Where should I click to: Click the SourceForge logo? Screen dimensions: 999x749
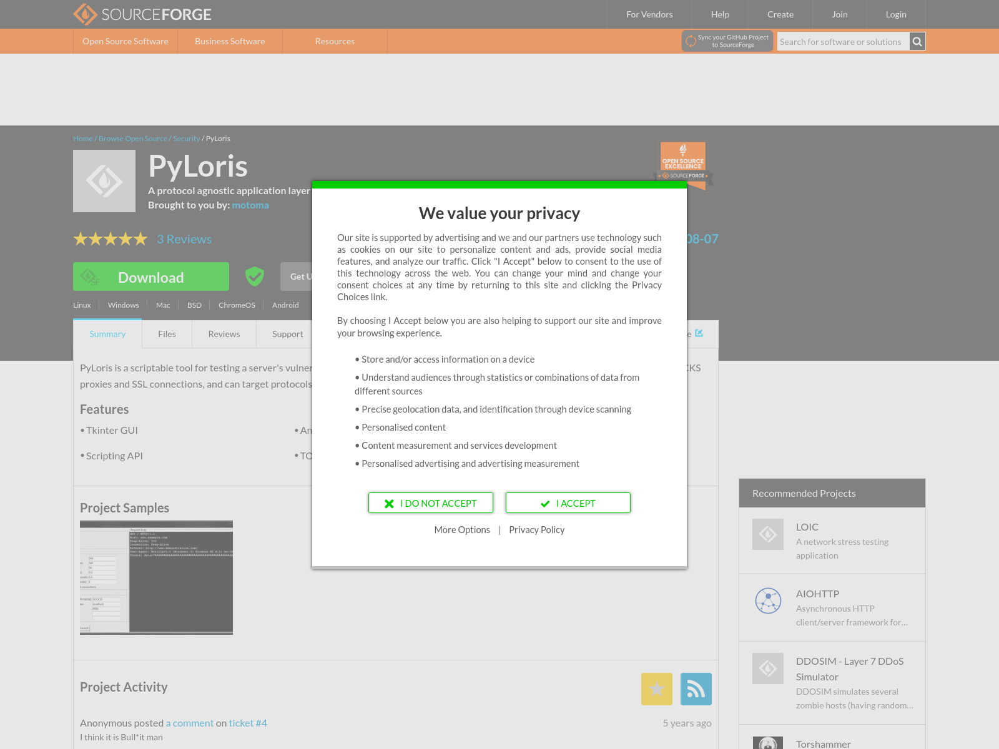tap(142, 14)
